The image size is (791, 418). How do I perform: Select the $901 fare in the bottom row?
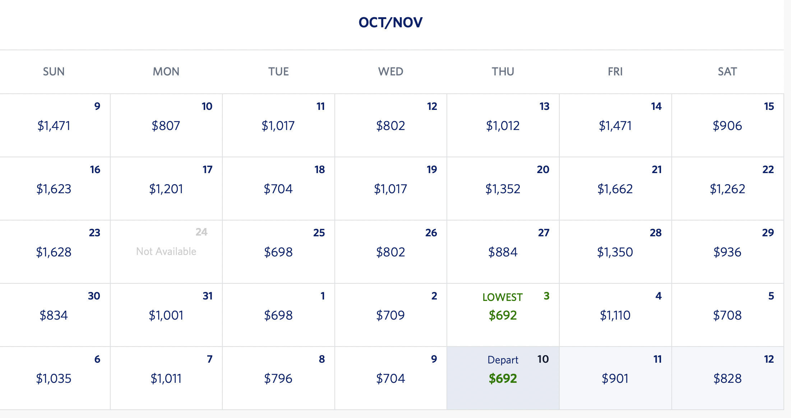615,378
